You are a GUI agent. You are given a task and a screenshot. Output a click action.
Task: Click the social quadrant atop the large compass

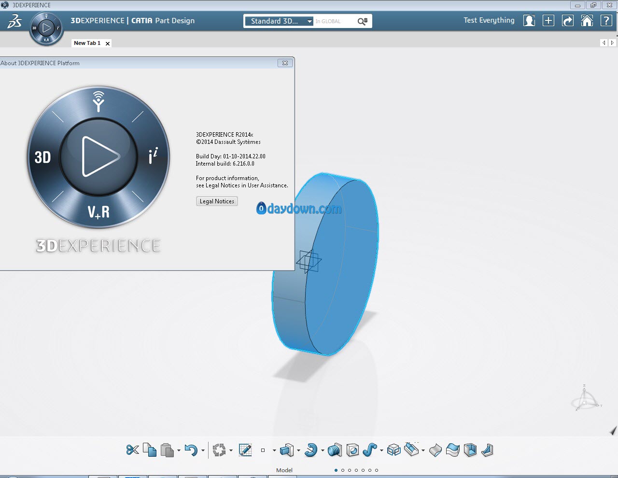coord(98,101)
